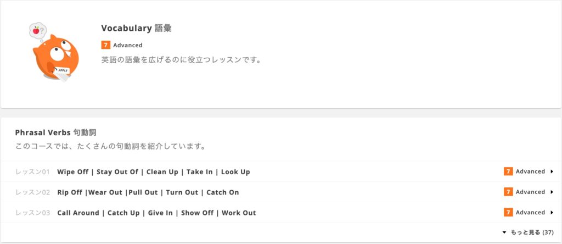The height and width of the screenshot is (244, 562).
Task: Click the レッスン01 label
Action: tap(32, 172)
